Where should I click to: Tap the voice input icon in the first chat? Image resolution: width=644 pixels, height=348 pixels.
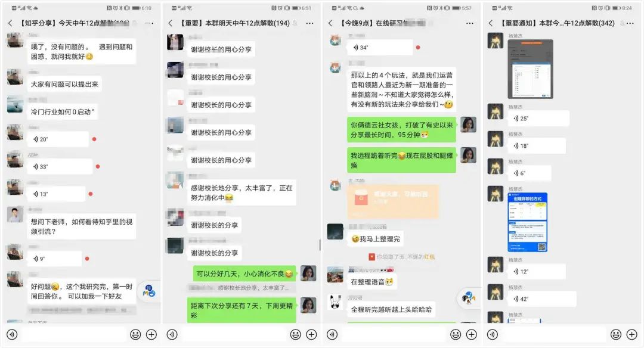[12, 334]
